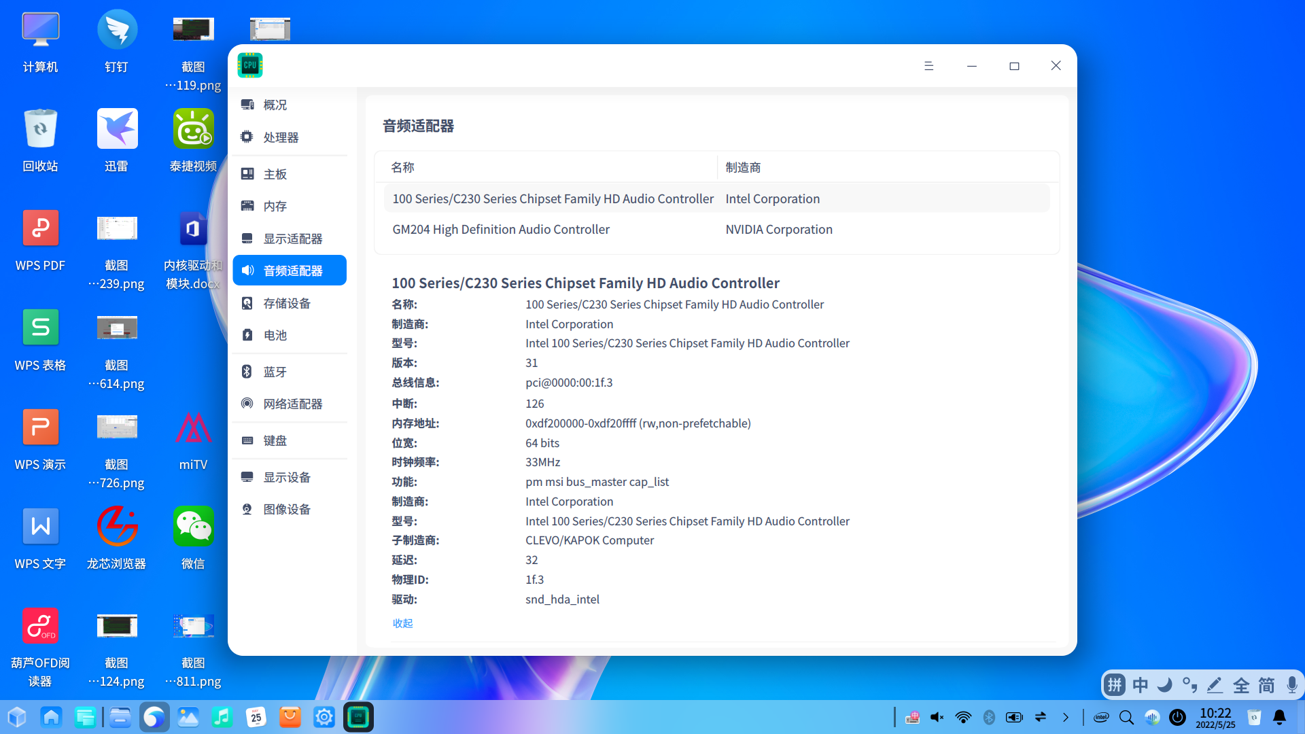Open the 迅雷 desktop app
Viewport: 1305px width, 734px height.
tap(117, 141)
